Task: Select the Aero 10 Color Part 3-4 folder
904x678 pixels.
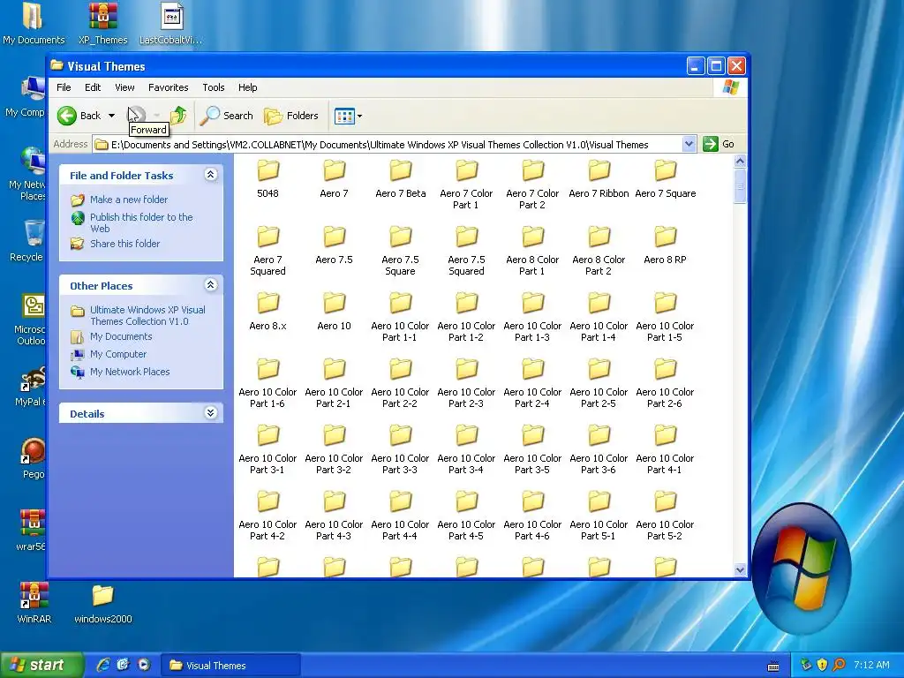Action: point(466,449)
